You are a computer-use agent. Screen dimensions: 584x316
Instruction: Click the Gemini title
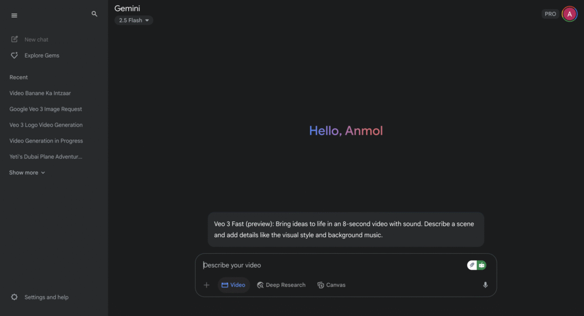[127, 8]
